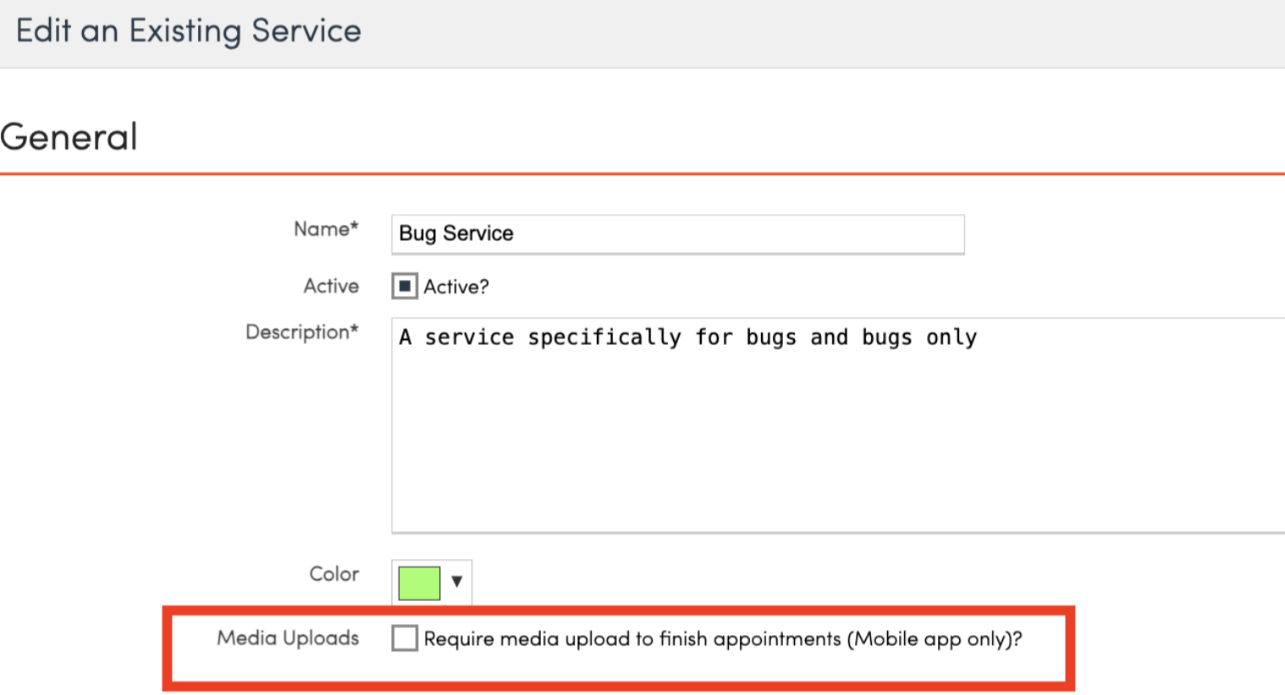The height and width of the screenshot is (695, 1285).
Task: Click the word "only" in the description
Action: coord(951,337)
